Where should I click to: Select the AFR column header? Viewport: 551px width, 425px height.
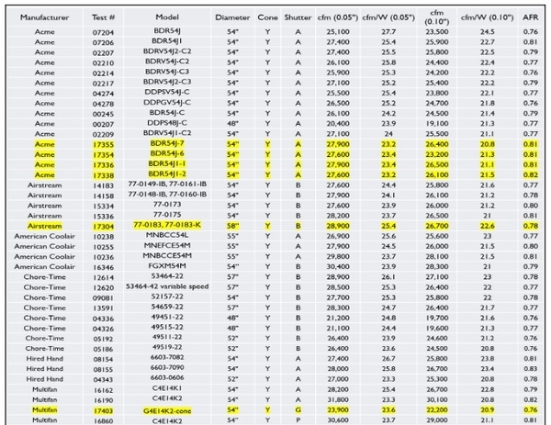point(530,17)
